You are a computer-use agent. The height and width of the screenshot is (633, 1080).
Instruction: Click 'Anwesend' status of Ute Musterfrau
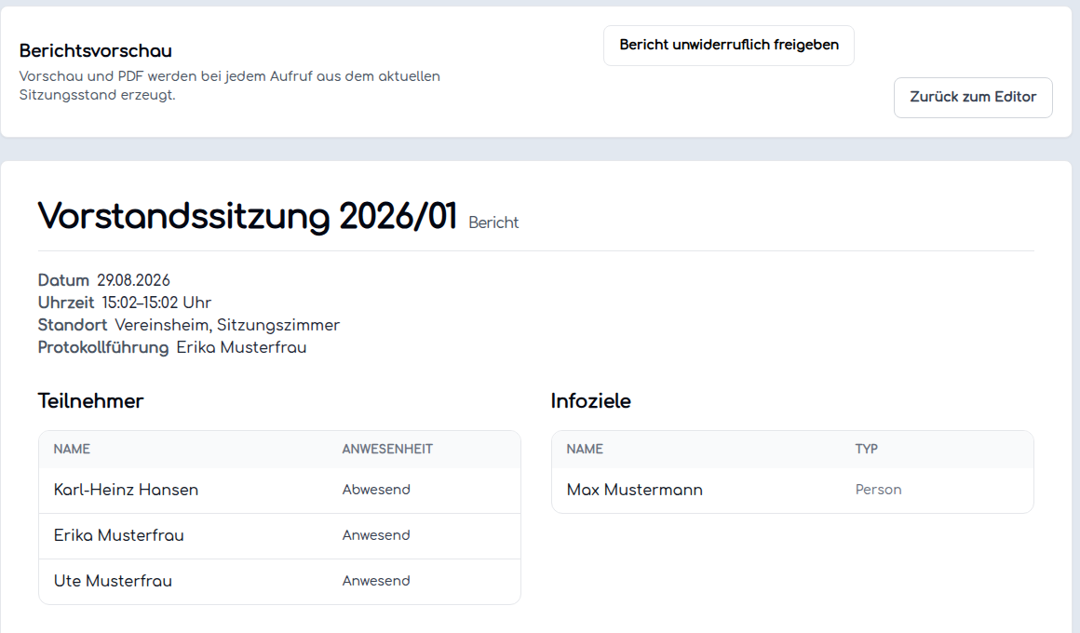[376, 581]
